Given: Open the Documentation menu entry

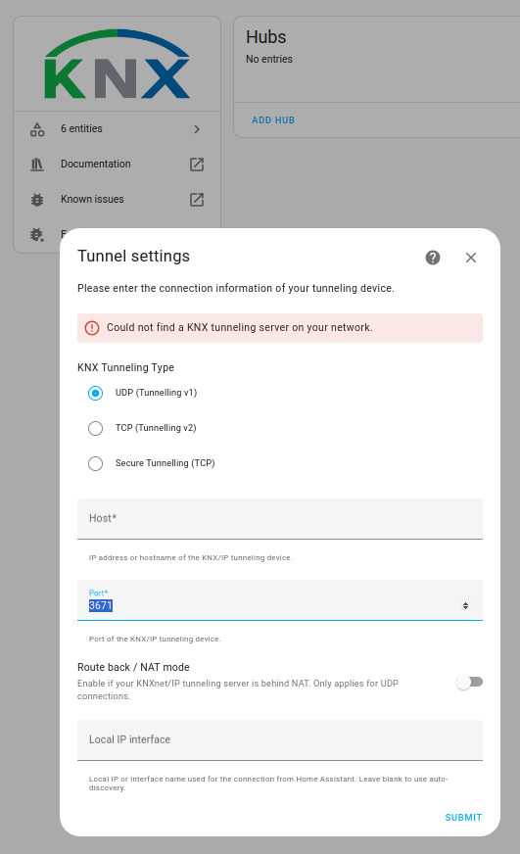Looking at the screenshot, I should [118, 164].
